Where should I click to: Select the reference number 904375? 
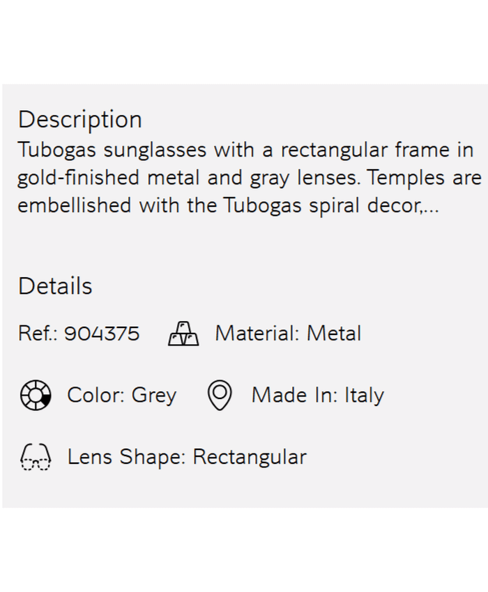(x=102, y=334)
